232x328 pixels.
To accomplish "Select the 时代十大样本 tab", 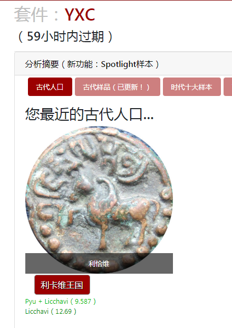I will (192, 87).
